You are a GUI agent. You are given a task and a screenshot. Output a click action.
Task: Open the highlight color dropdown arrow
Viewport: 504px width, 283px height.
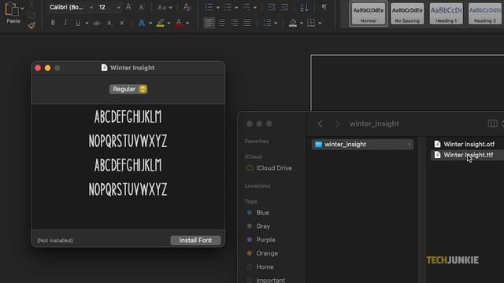click(x=169, y=23)
